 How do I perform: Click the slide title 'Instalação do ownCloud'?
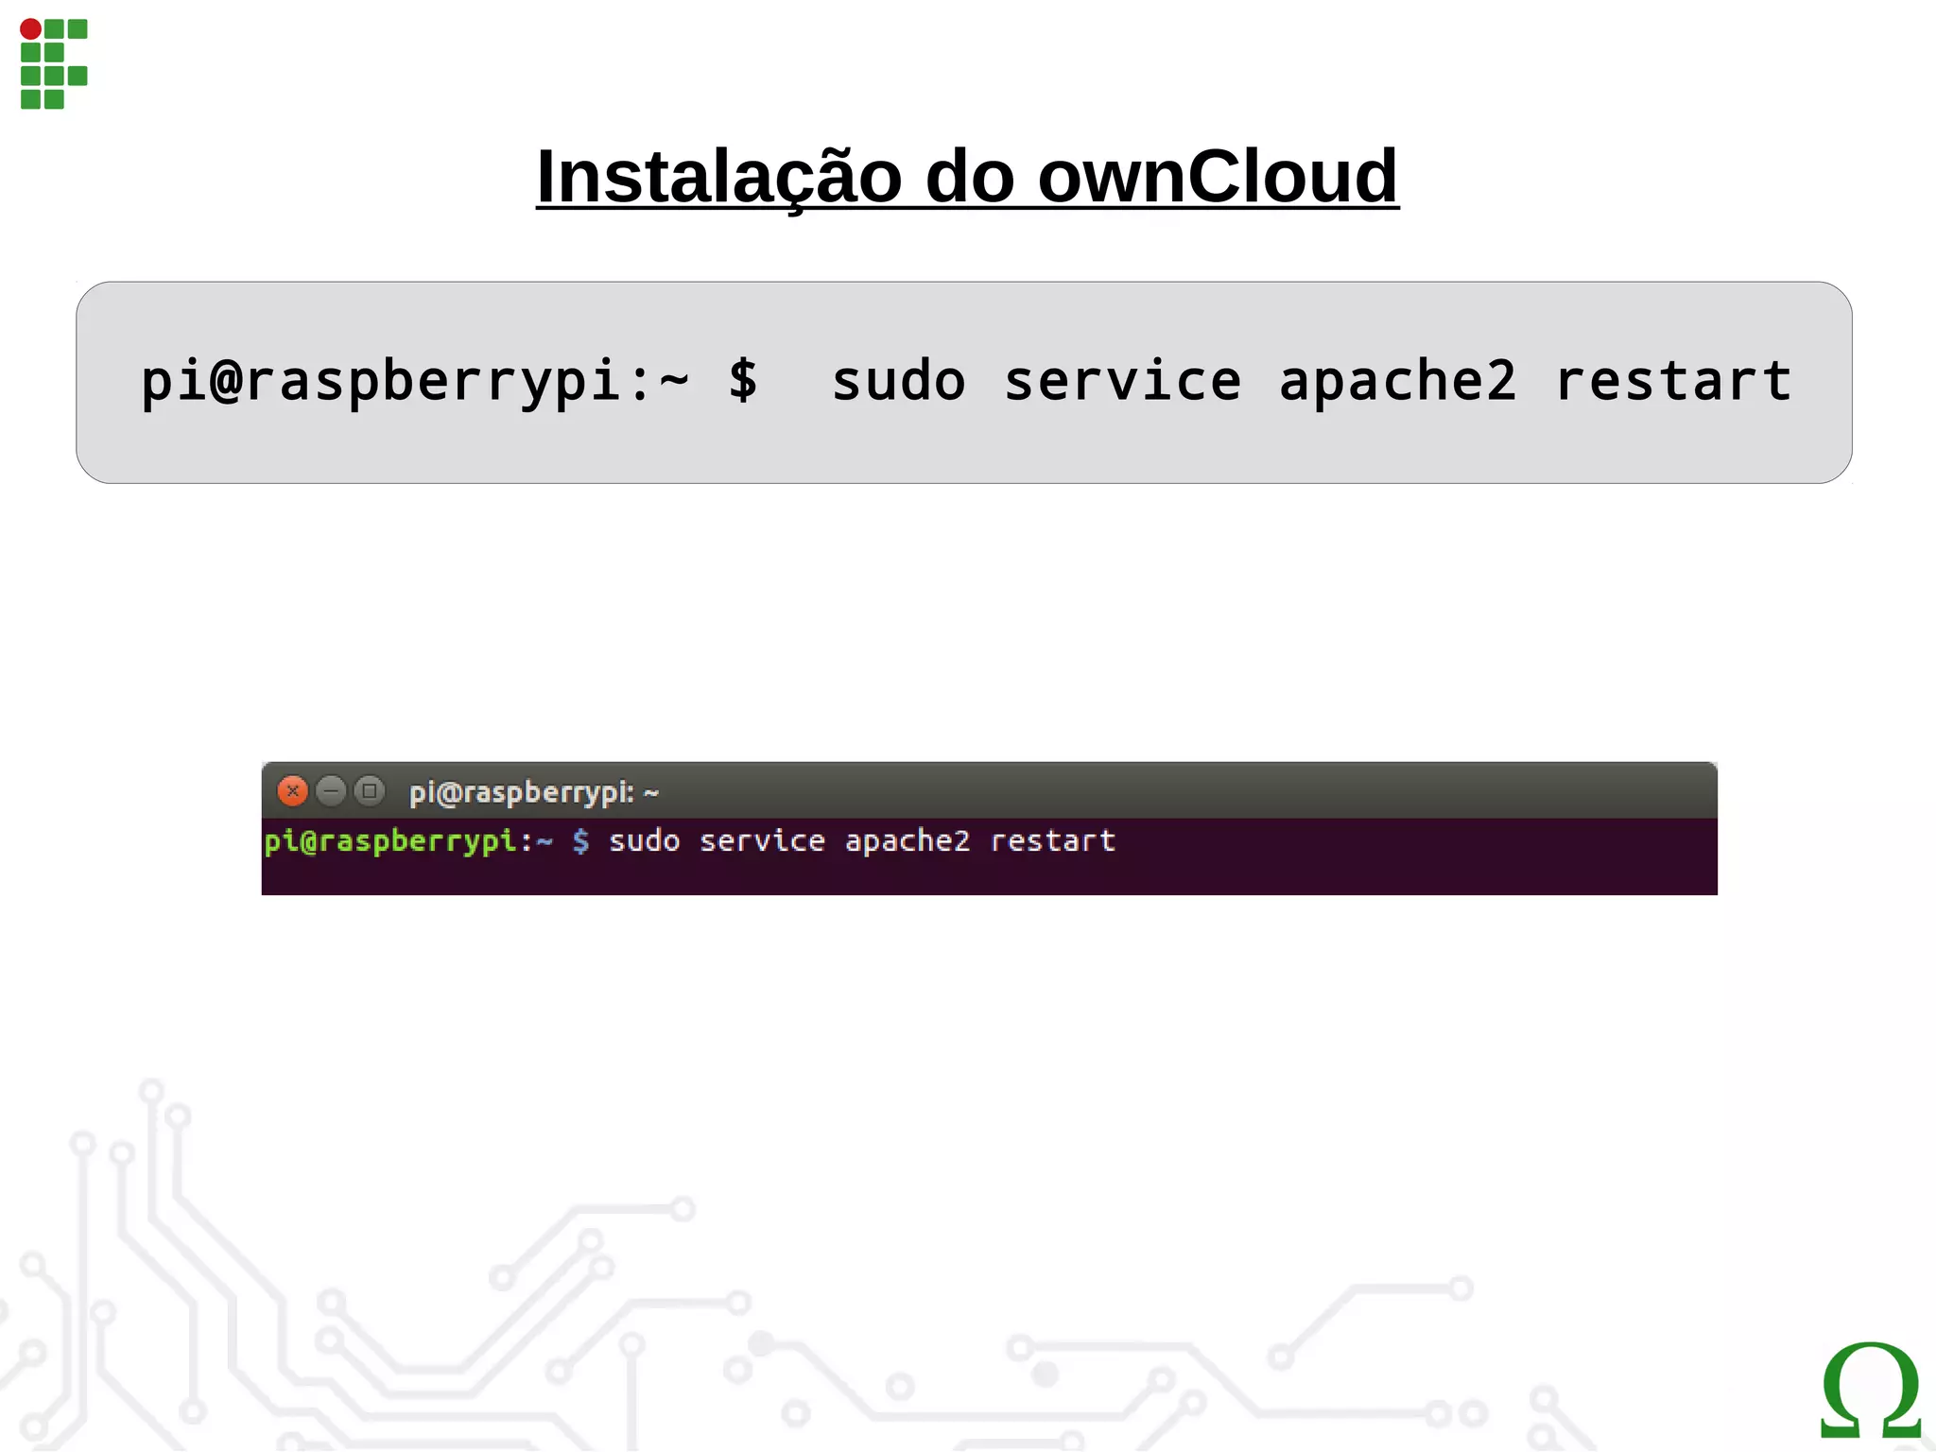pos(967,177)
